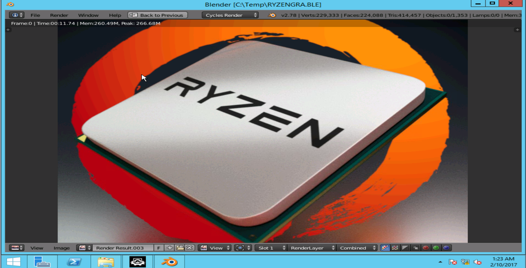The height and width of the screenshot is (268, 526).
Task: Browse linked images via the image icon
Action: coord(84,248)
